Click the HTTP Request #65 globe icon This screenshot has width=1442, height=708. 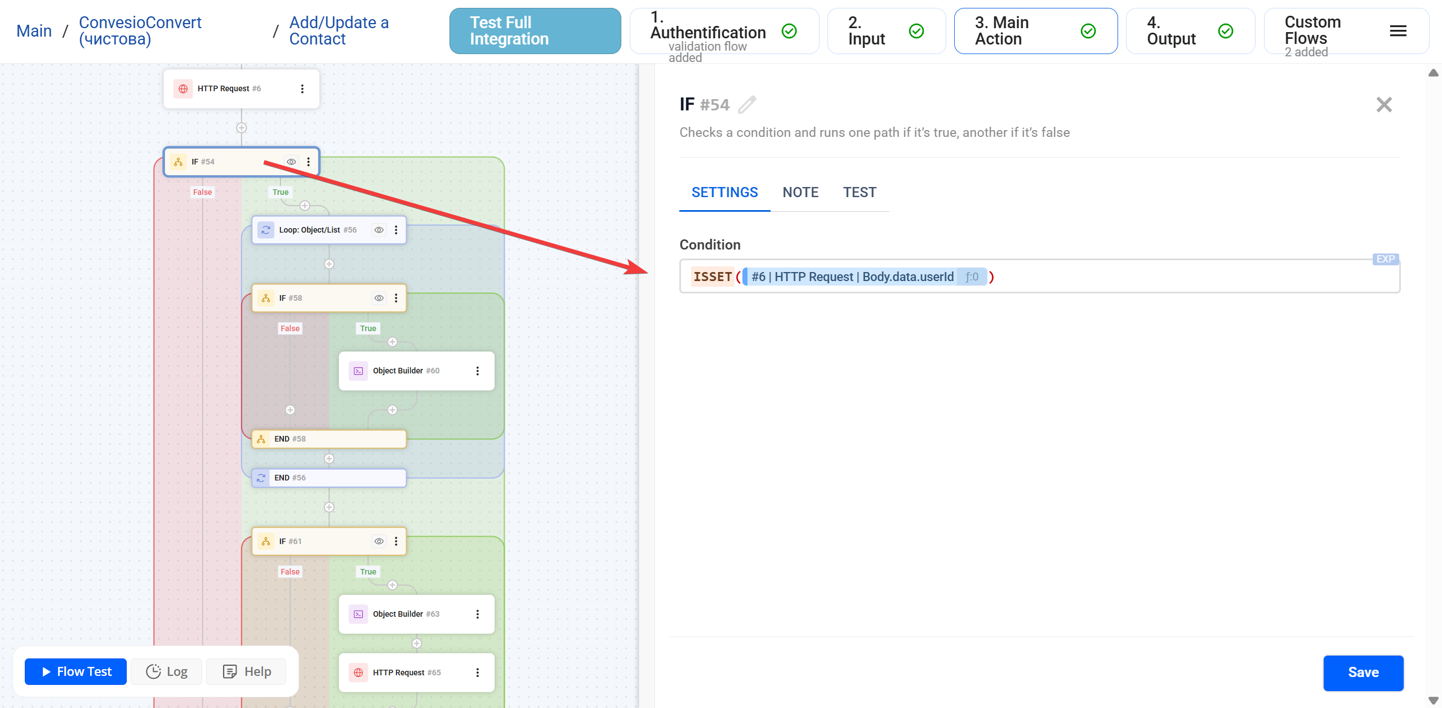tap(358, 673)
